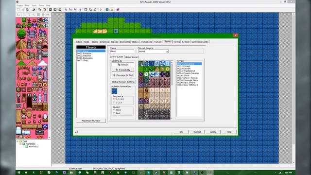This screenshot has width=311, height=175.
Task: Select the large tree tile in palette
Action: [x=21, y=34]
